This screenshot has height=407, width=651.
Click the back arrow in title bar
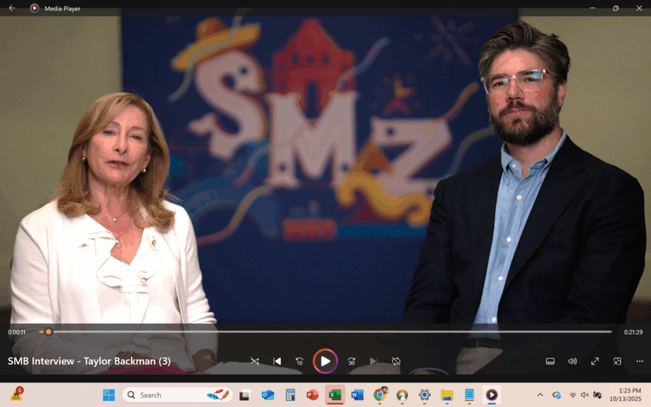click(12, 8)
